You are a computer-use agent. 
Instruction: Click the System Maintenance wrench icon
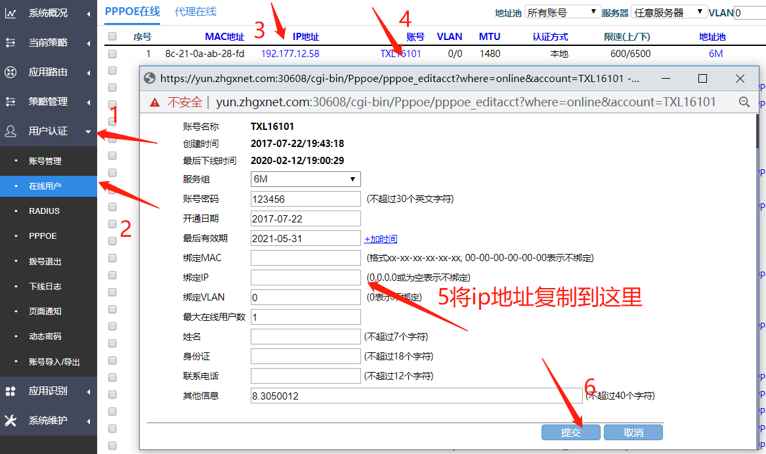[11, 421]
